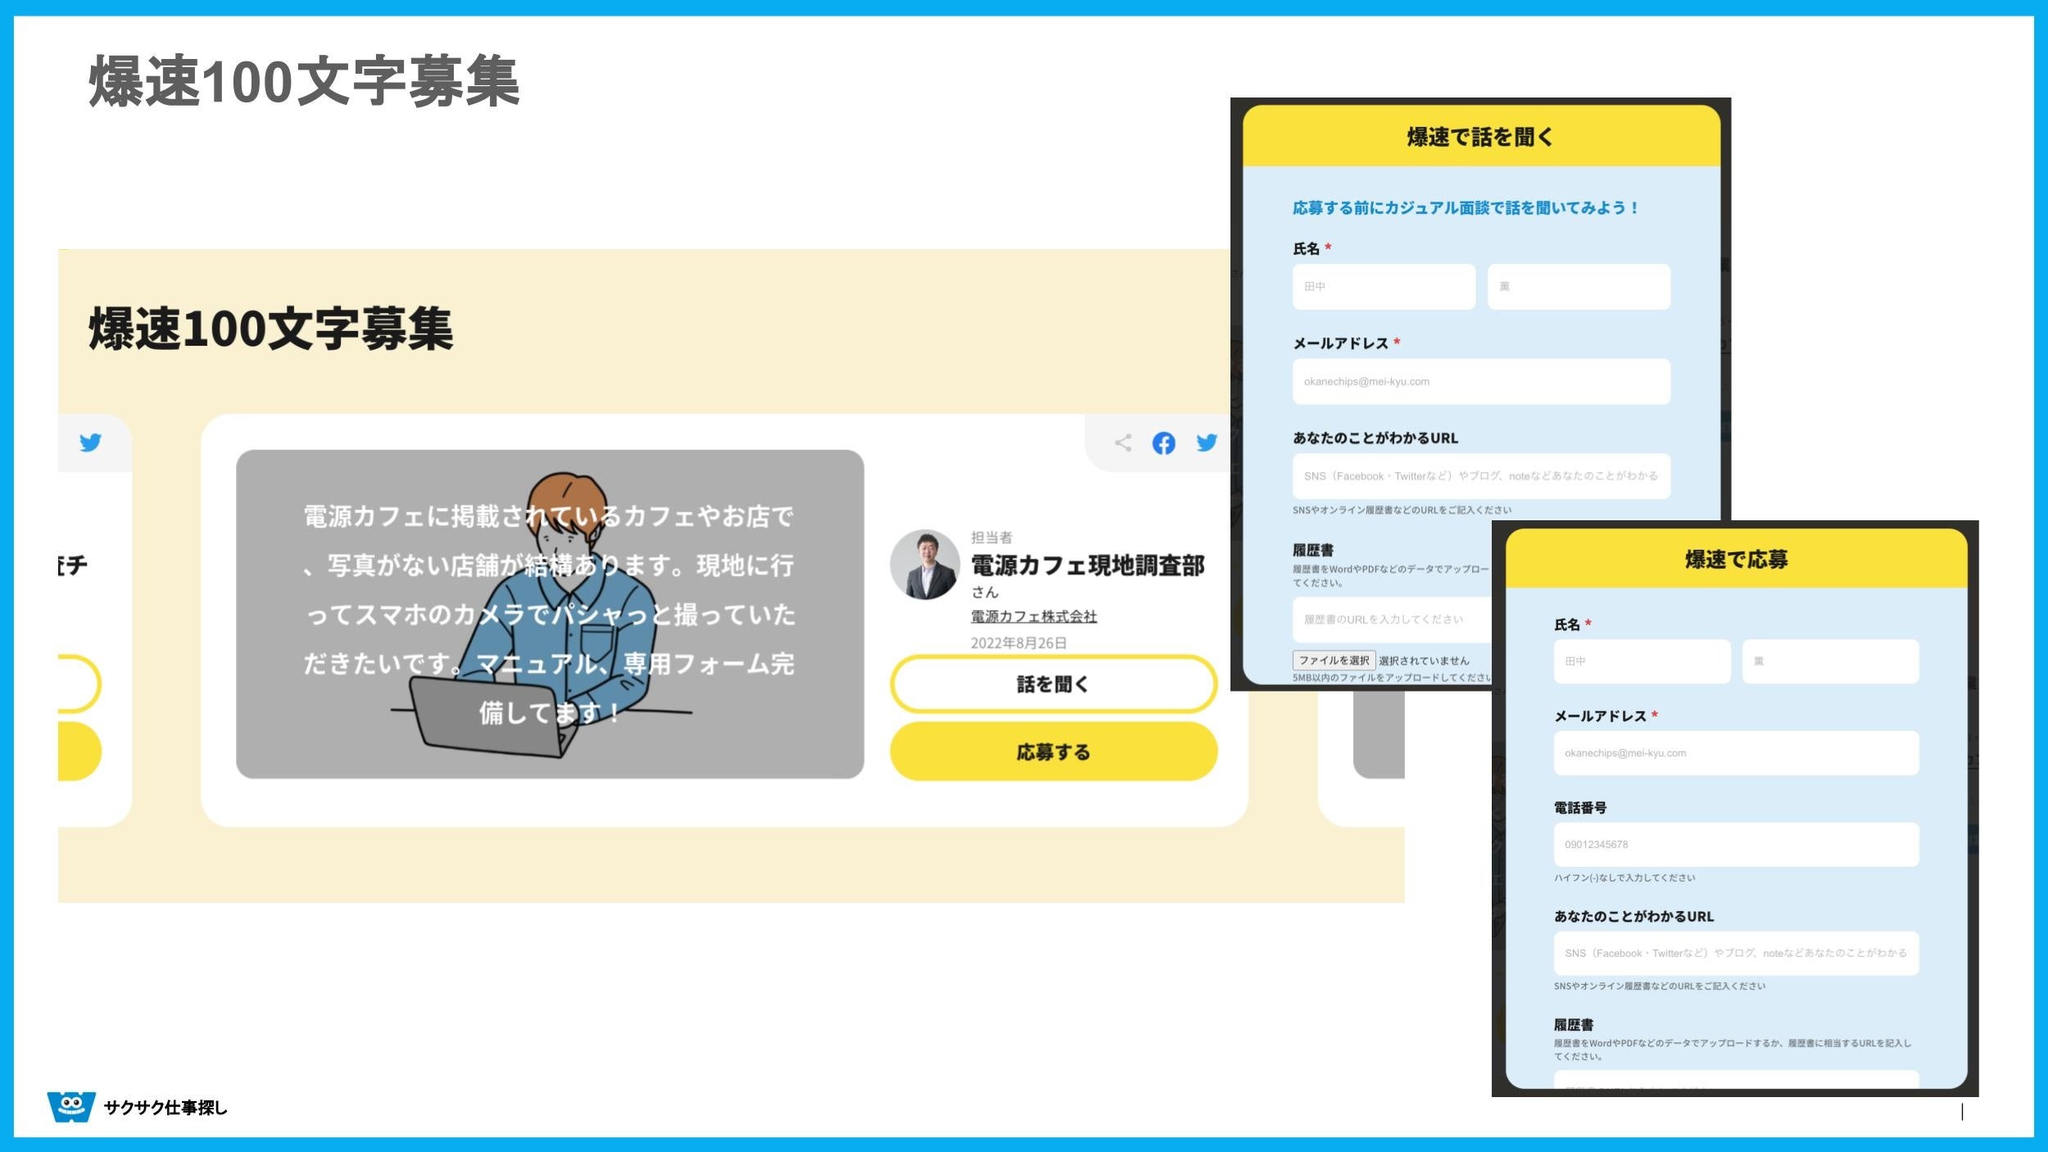Click the gray share icon on the card
2048x1152 pixels.
[1123, 443]
